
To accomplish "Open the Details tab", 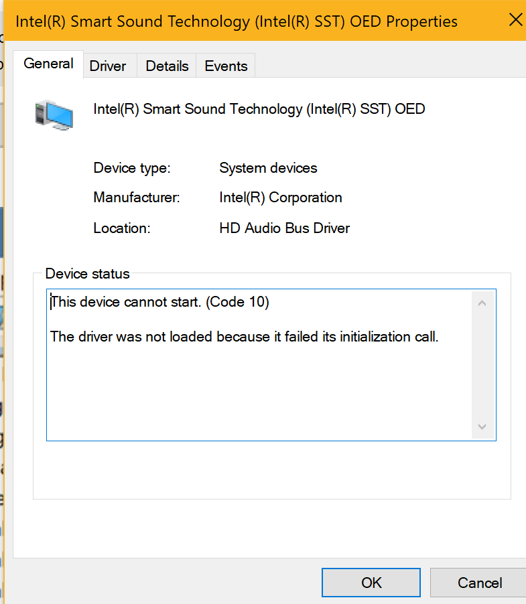I will pos(167,66).
